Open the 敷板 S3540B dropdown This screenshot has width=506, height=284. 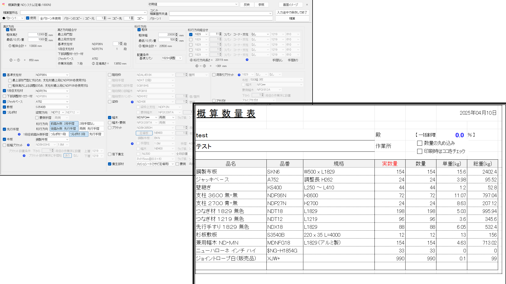point(67,107)
